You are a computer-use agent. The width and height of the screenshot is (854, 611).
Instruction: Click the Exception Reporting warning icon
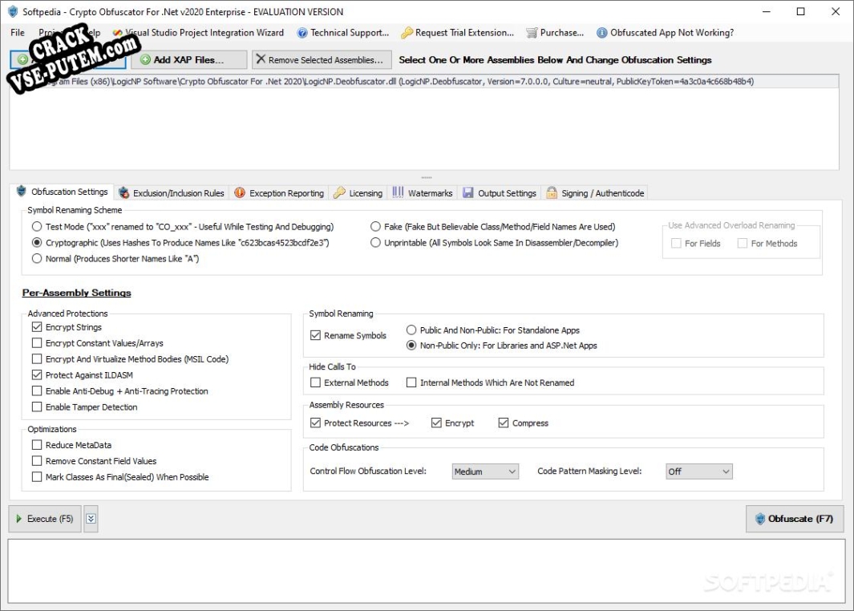[x=240, y=192]
